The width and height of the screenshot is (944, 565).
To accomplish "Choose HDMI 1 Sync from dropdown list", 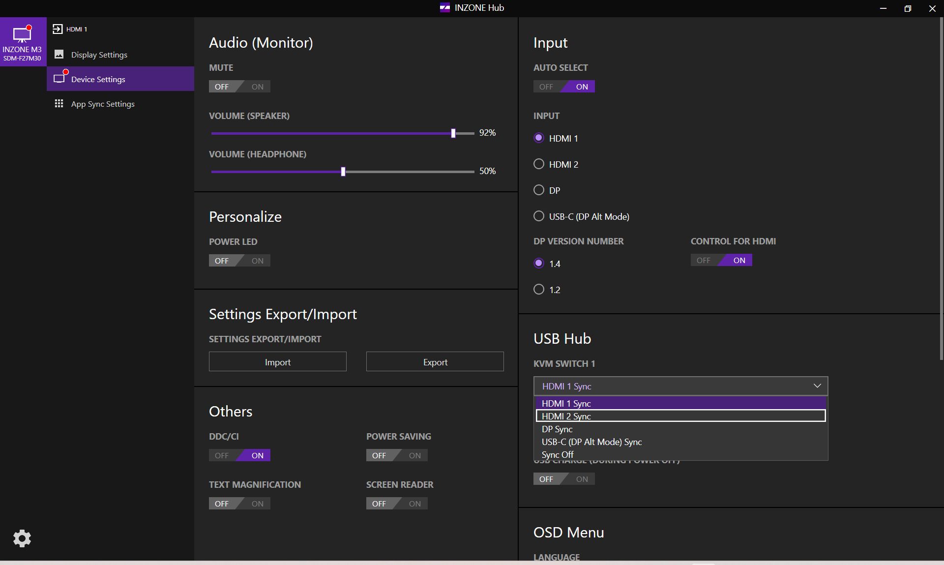I will click(x=680, y=403).
